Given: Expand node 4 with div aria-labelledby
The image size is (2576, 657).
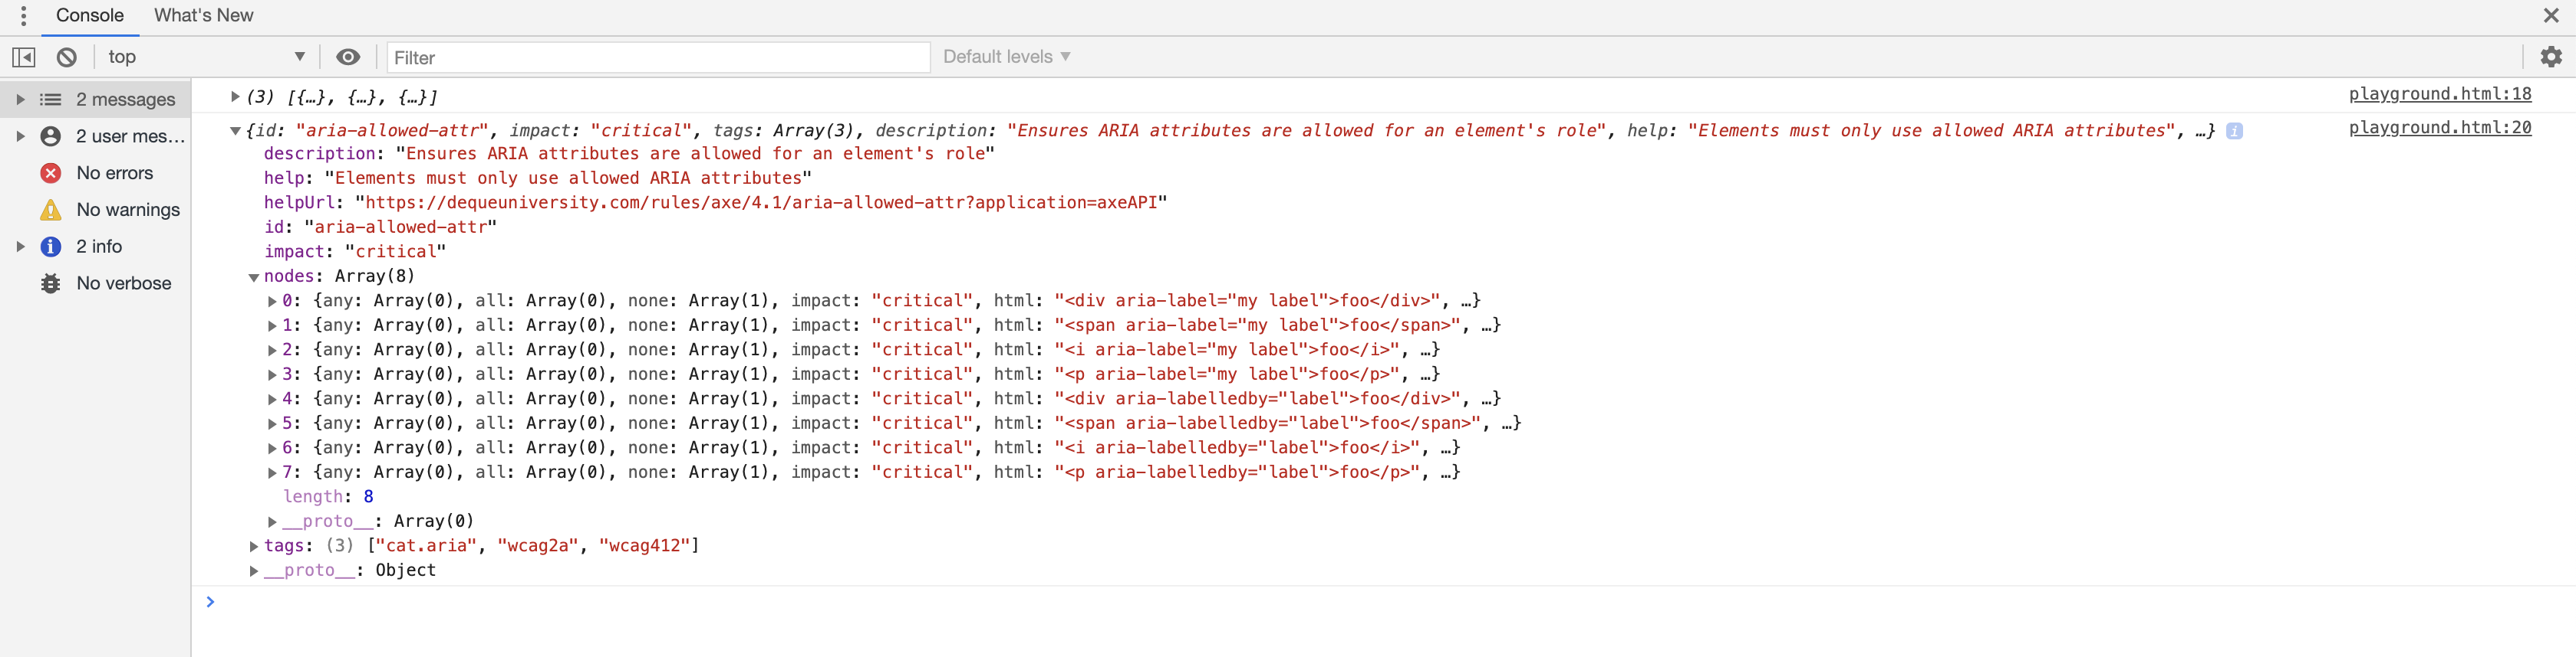Looking at the screenshot, I should point(272,400).
